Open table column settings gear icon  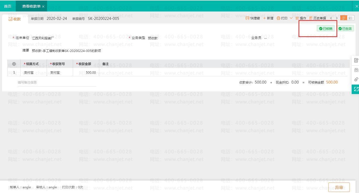(x=14, y=64)
